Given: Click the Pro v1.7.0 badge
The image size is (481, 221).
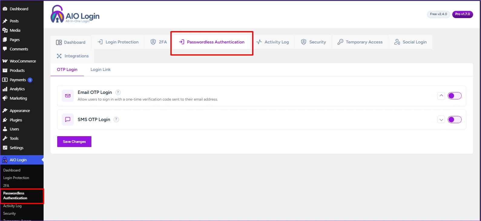Looking at the screenshot, I should click(463, 14).
